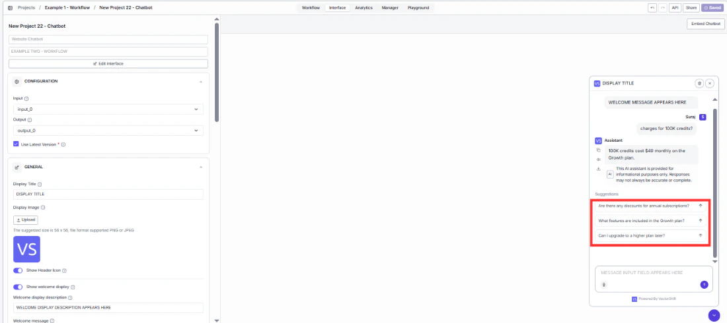This screenshot has height=323, width=727.
Task: Click the Welcome display description input field
Action: tap(108, 307)
